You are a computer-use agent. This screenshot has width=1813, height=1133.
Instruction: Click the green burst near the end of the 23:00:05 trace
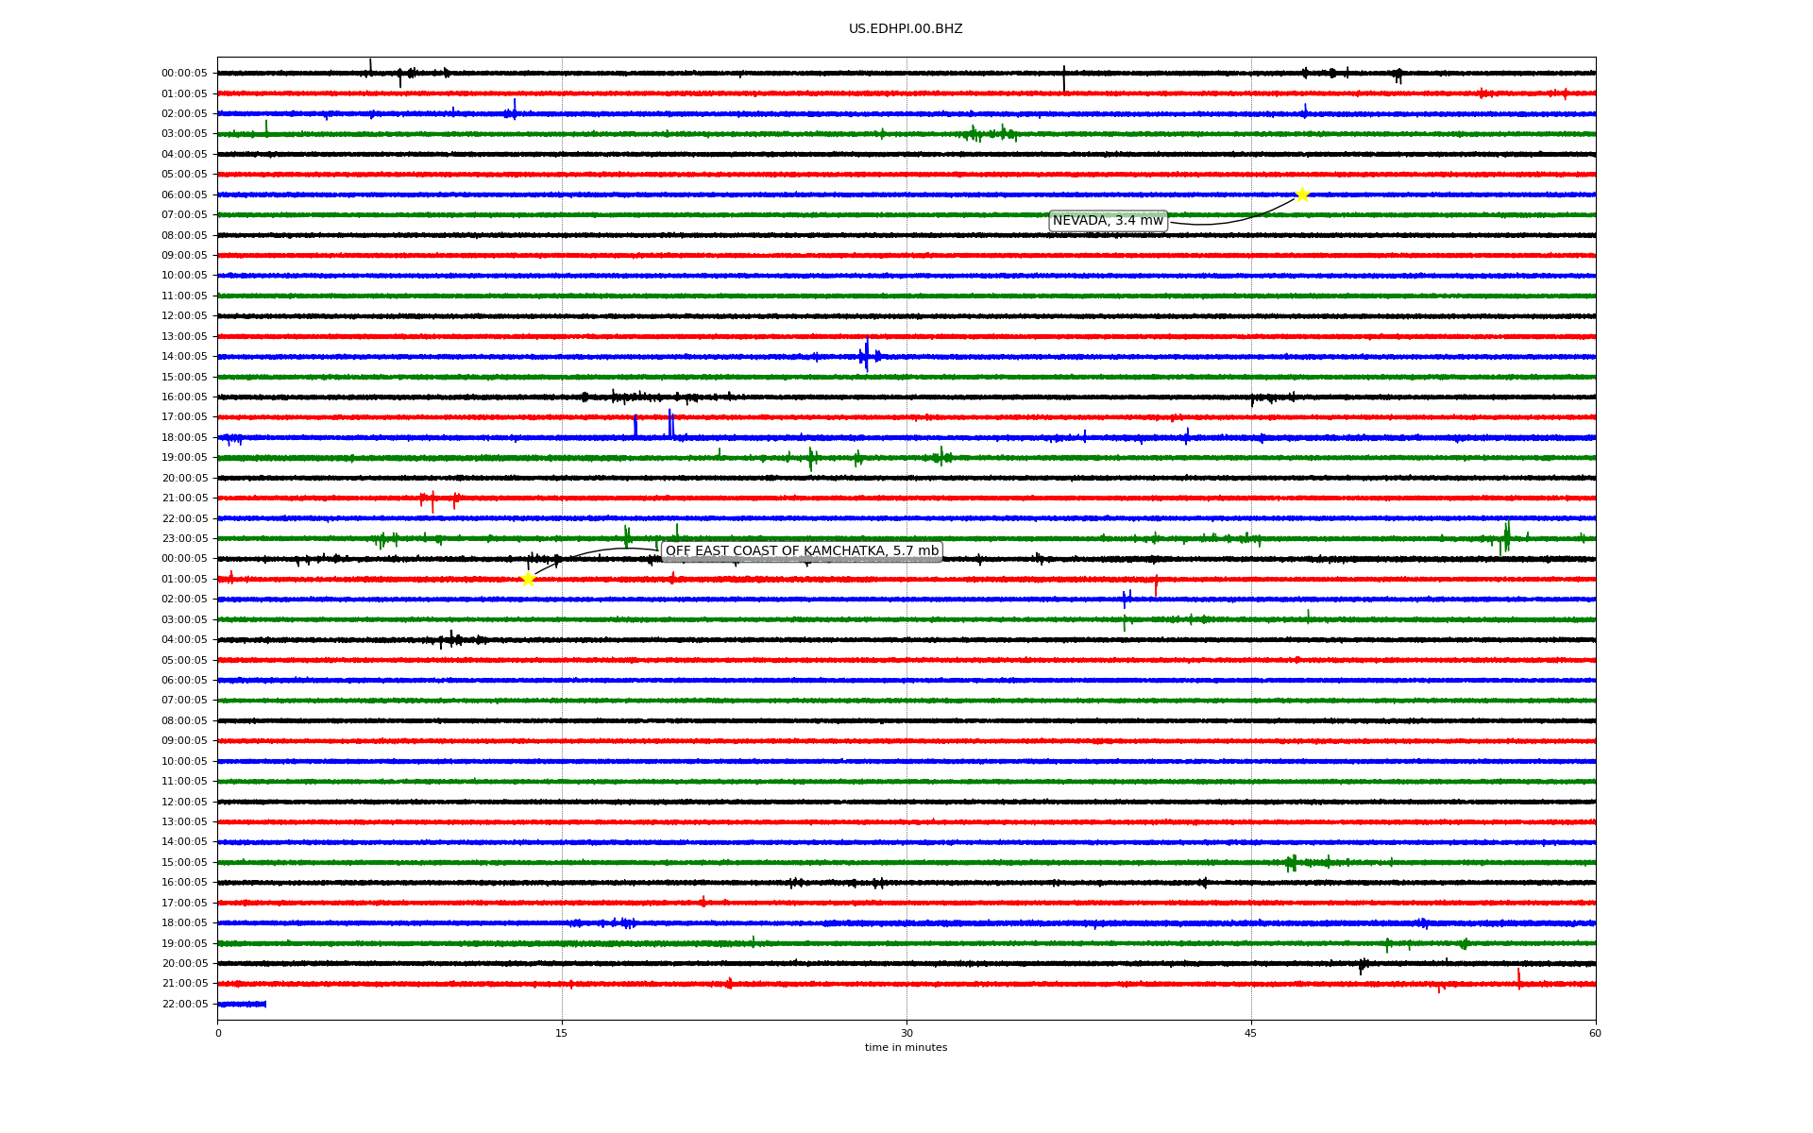(x=1506, y=536)
